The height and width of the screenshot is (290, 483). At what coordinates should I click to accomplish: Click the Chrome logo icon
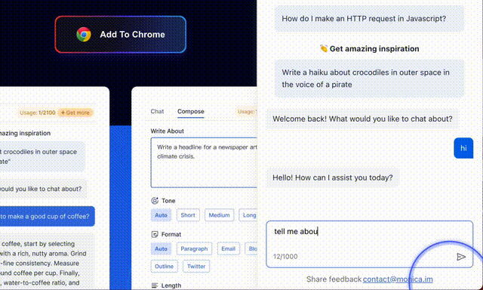[84, 34]
